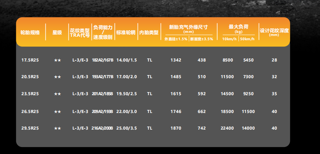Click the 星级 column header
The image size is (320, 154).
[x=57, y=33]
